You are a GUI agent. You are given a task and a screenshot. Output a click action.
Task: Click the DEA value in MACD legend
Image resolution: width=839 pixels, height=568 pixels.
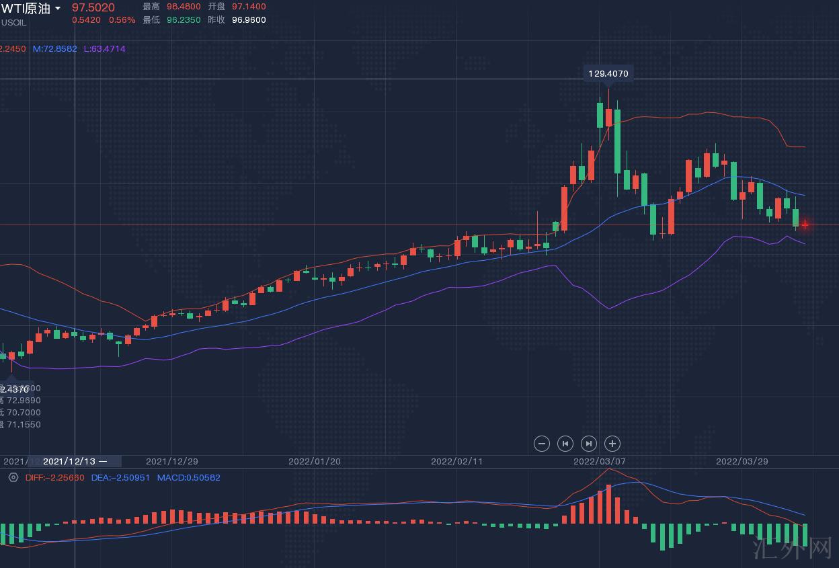[x=120, y=478]
